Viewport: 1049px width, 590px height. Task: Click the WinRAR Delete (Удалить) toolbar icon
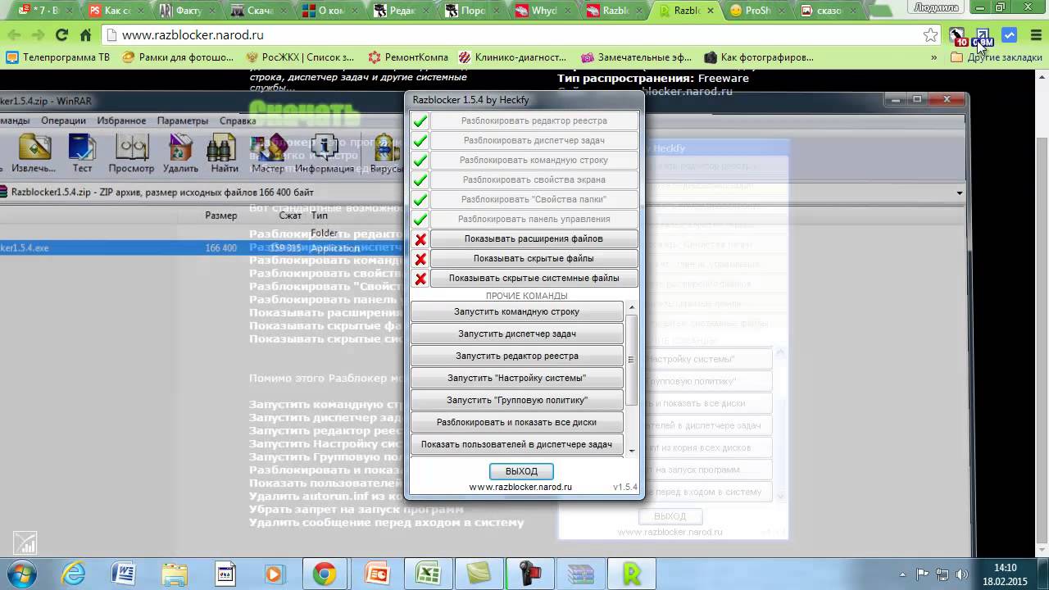[x=180, y=153]
